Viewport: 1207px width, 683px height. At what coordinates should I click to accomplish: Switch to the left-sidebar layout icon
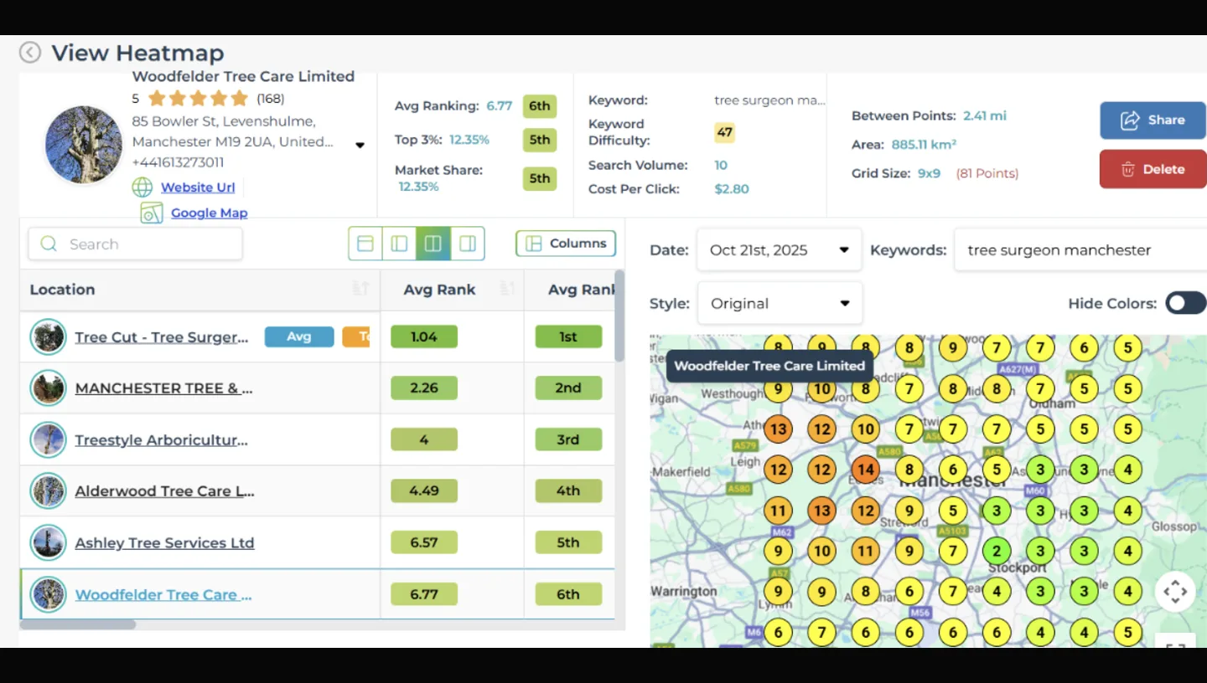coord(399,244)
